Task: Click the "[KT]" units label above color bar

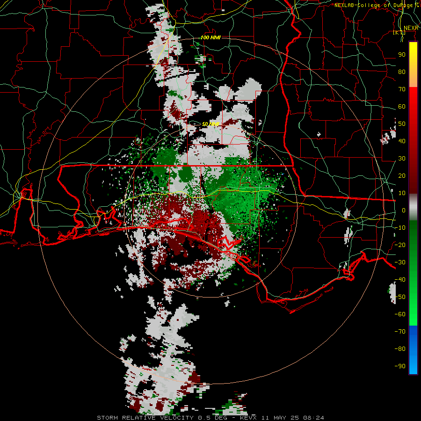Action: [x=399, y=33]
